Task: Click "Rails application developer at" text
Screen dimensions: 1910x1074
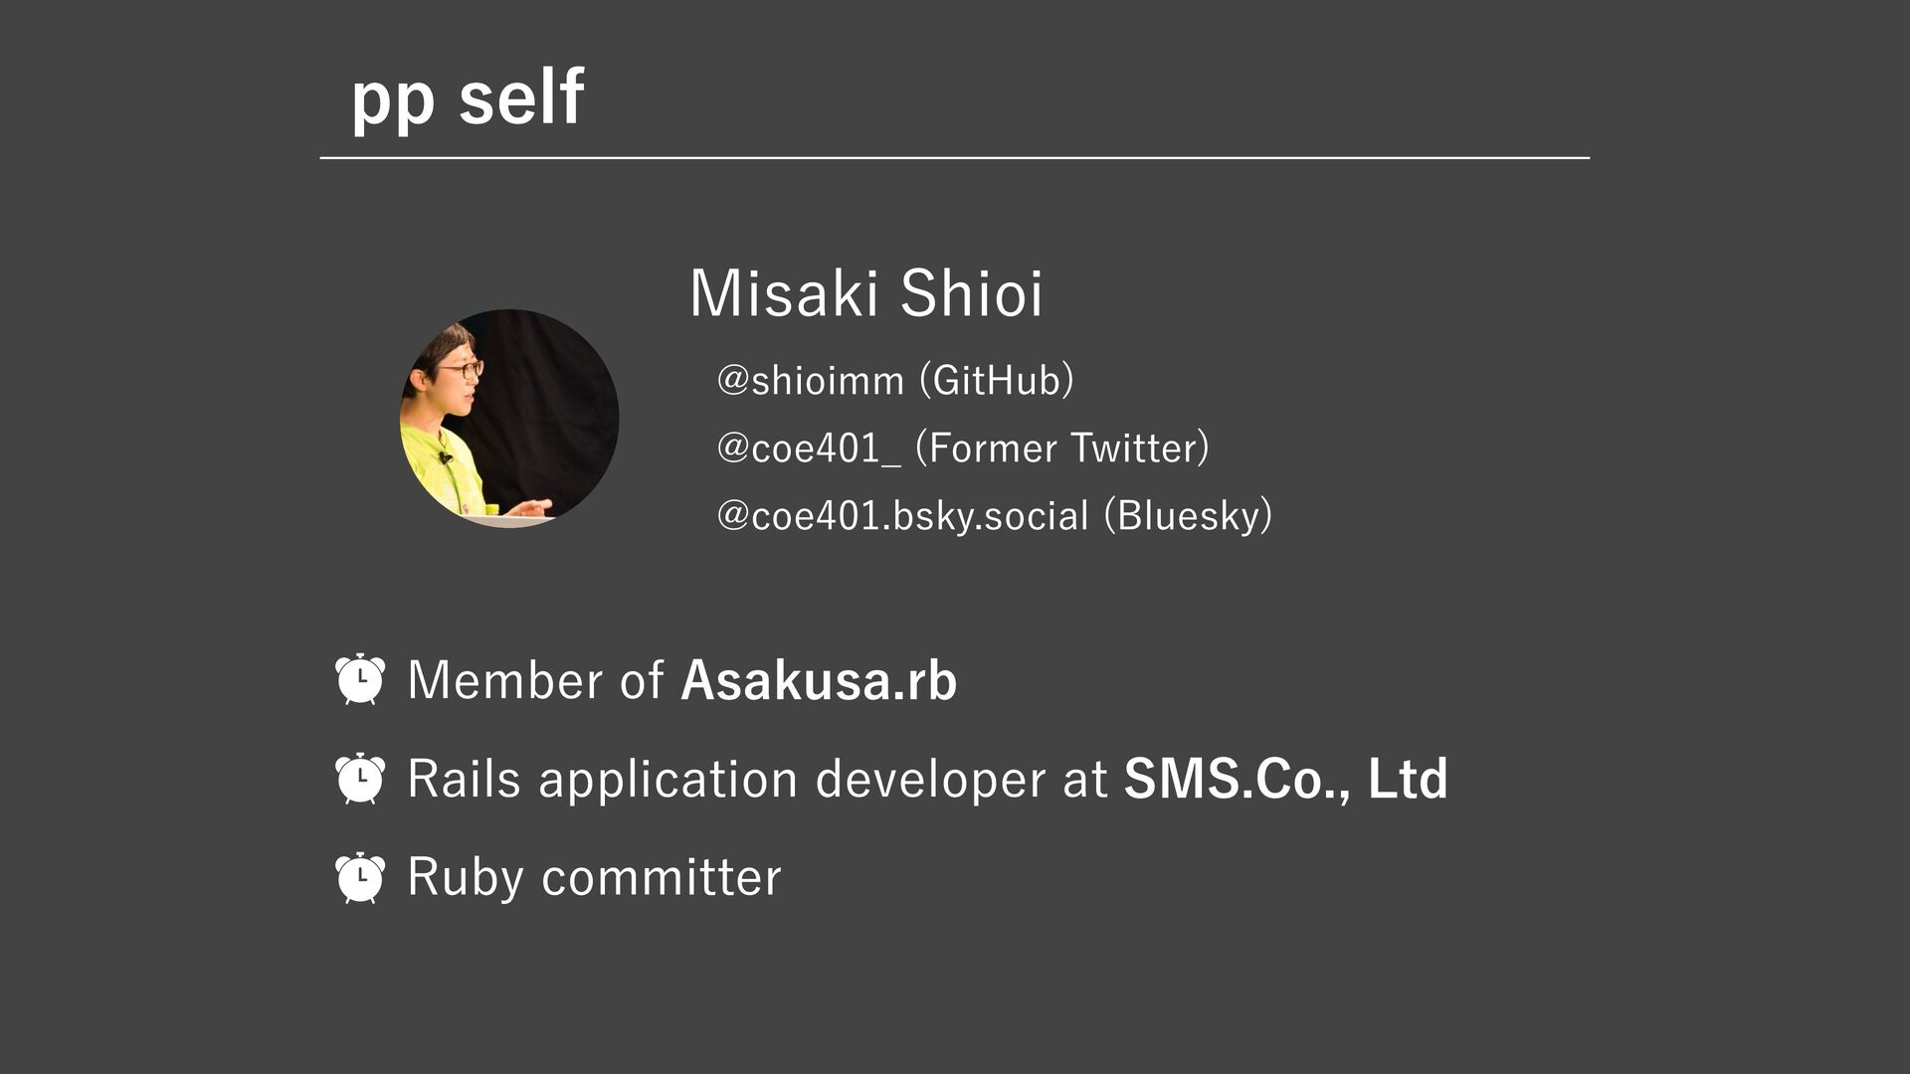Action: tap(757, 779)
